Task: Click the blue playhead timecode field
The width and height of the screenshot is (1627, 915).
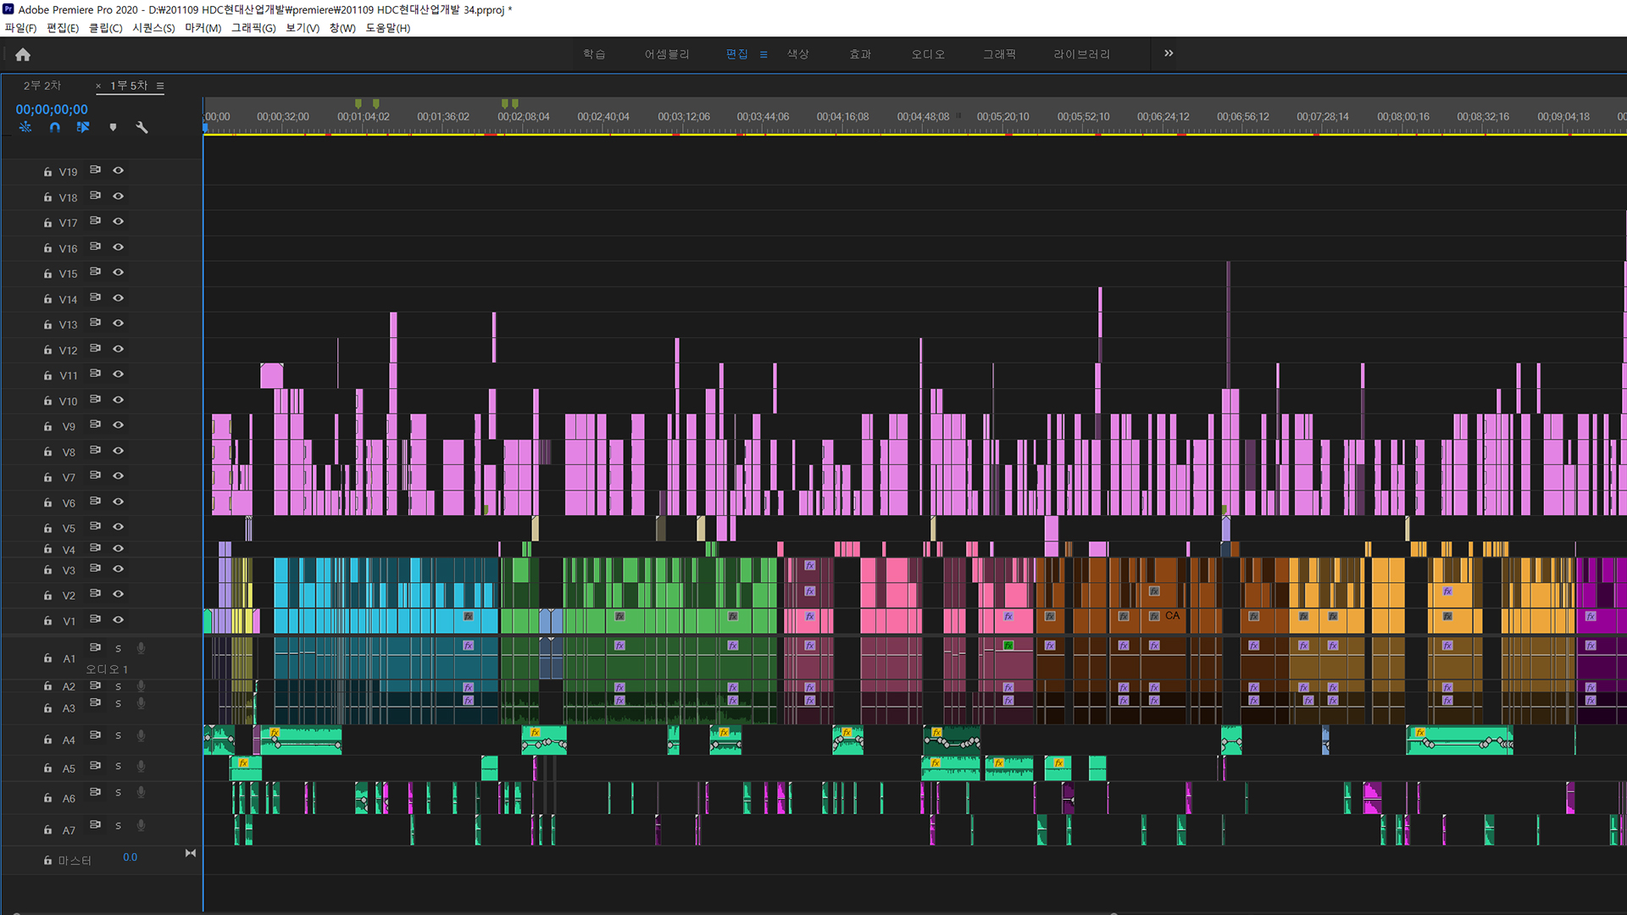Action: point(52,109)
